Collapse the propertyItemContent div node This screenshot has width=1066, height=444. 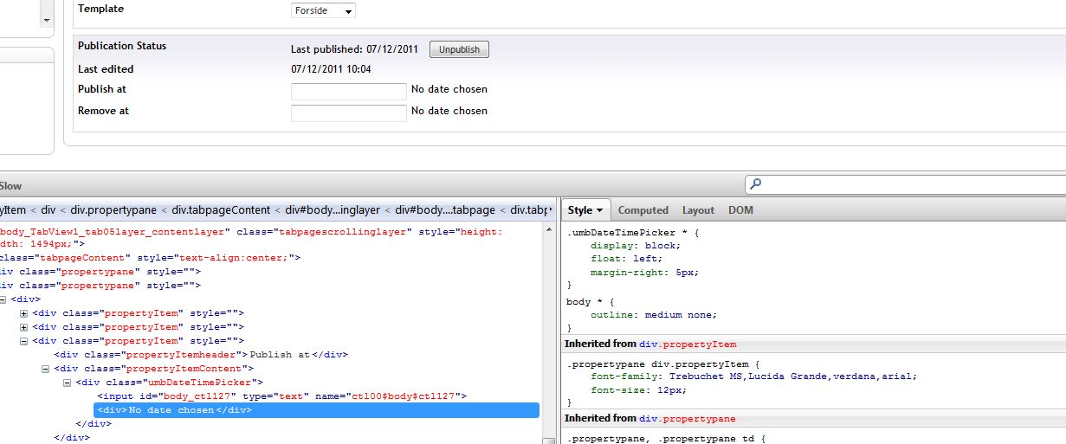tap(46, 369)
